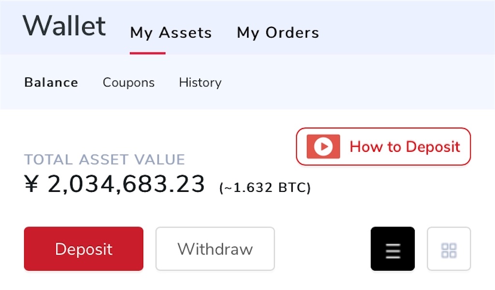Image resolution: width=495 pixels, height=290 pixels.
Task: Click the yen currency symbol
Action: click(x=31, y=184)
